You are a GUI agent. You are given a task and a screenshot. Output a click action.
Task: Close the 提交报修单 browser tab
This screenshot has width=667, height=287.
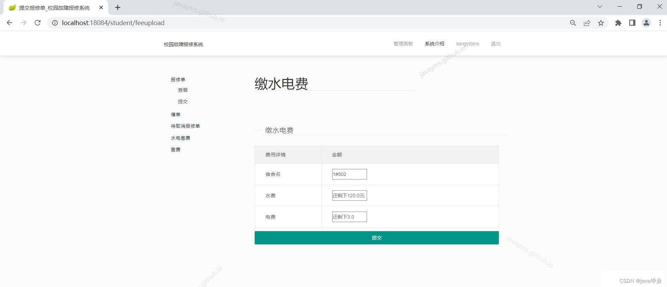101,7
